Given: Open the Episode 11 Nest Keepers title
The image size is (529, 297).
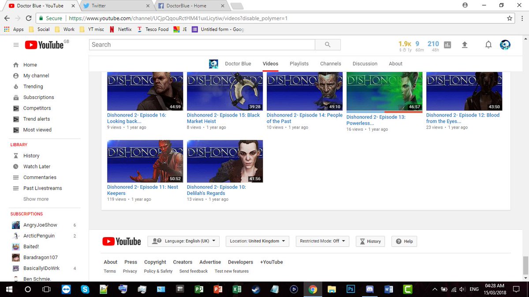Looking at the screenshot, I should click(x=142, y=190).
